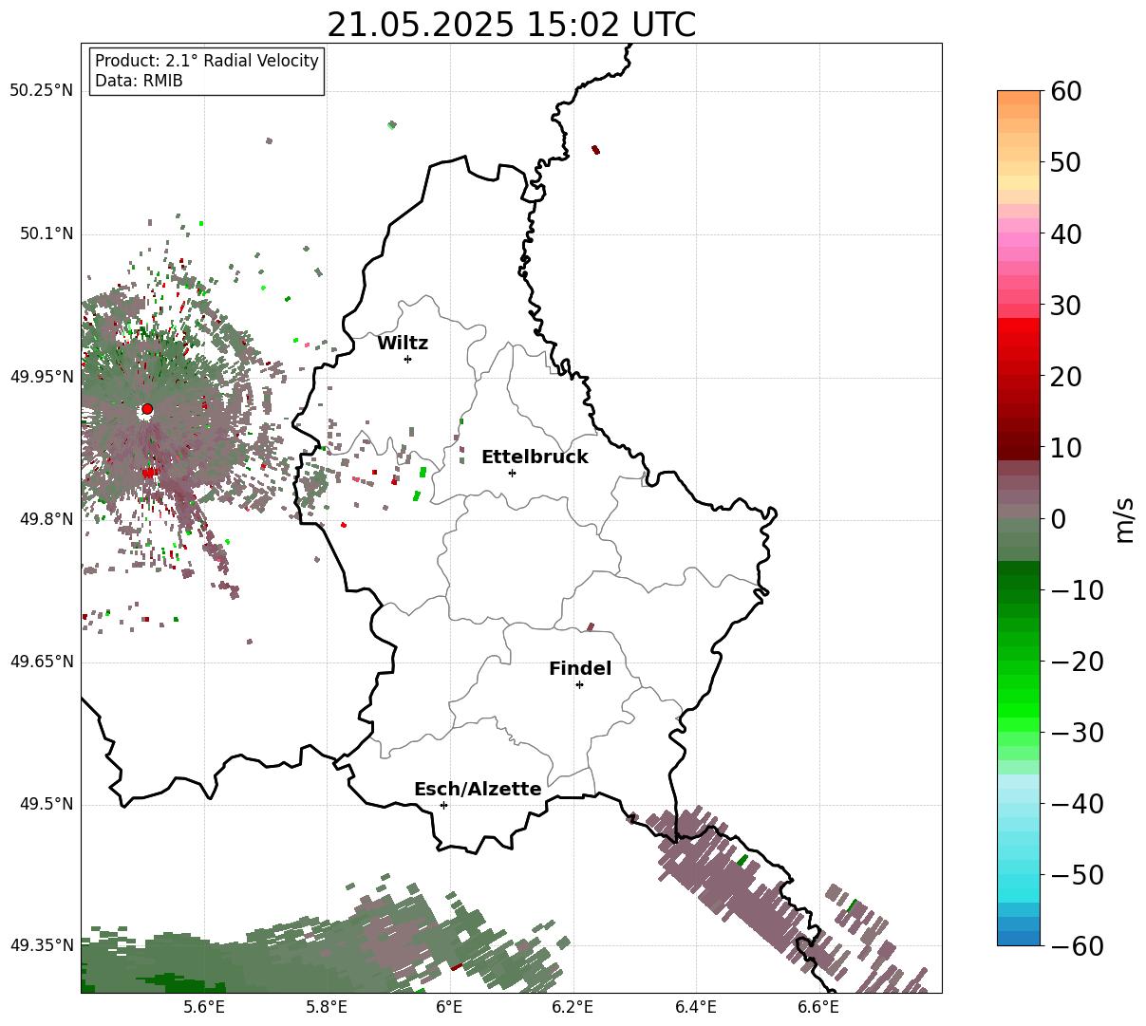Click the 5.8°E longitude label
Screen dimensions: 1146x1026
(x=327, y=1007)
